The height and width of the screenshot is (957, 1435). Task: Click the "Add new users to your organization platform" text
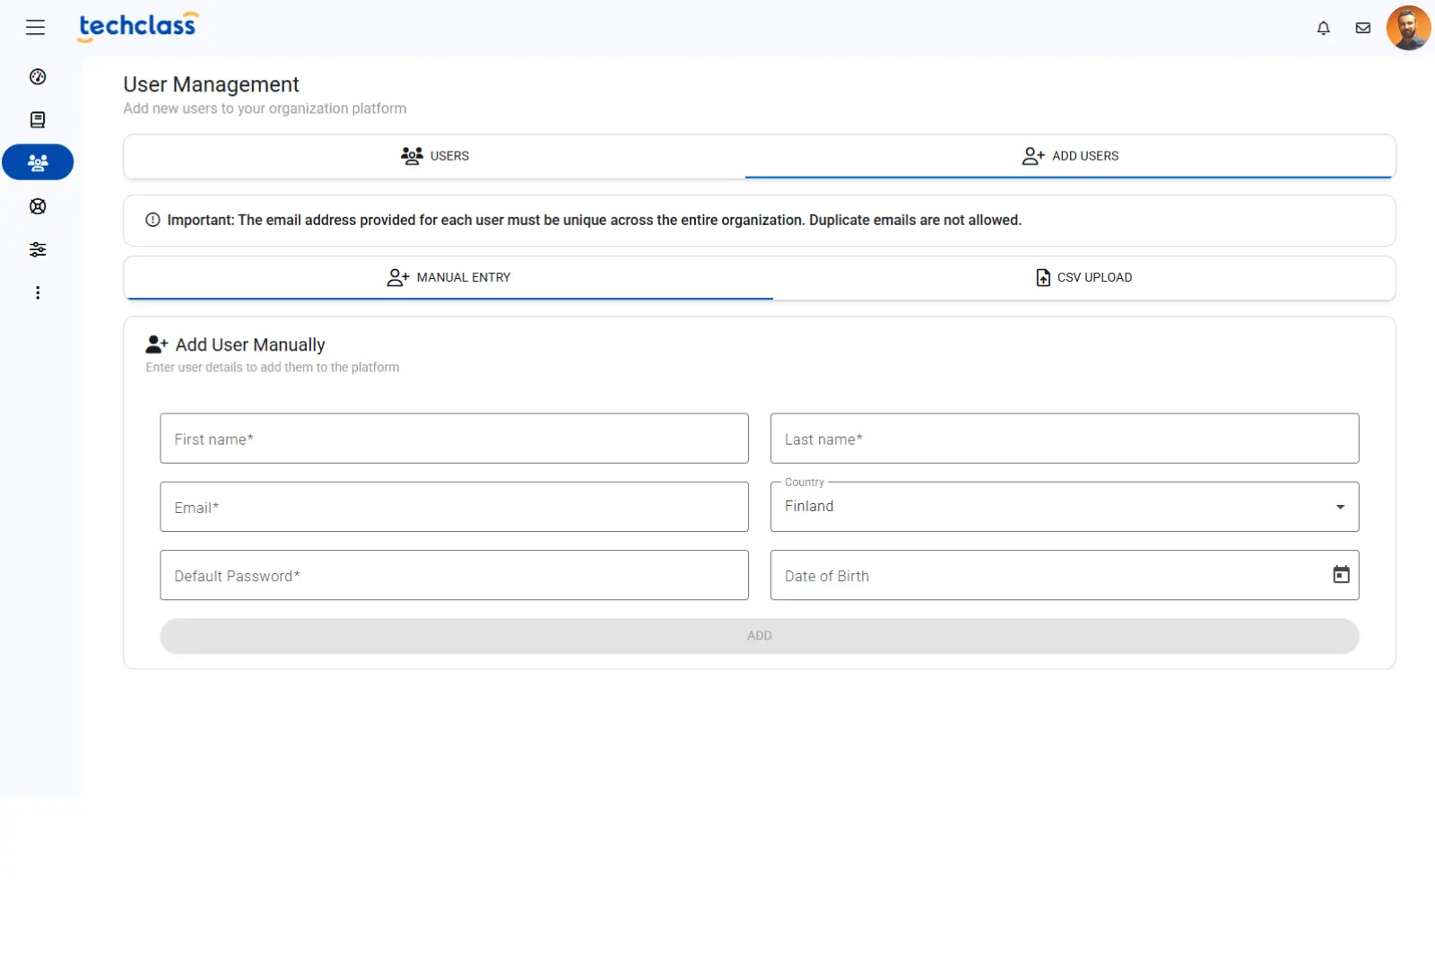265,109
